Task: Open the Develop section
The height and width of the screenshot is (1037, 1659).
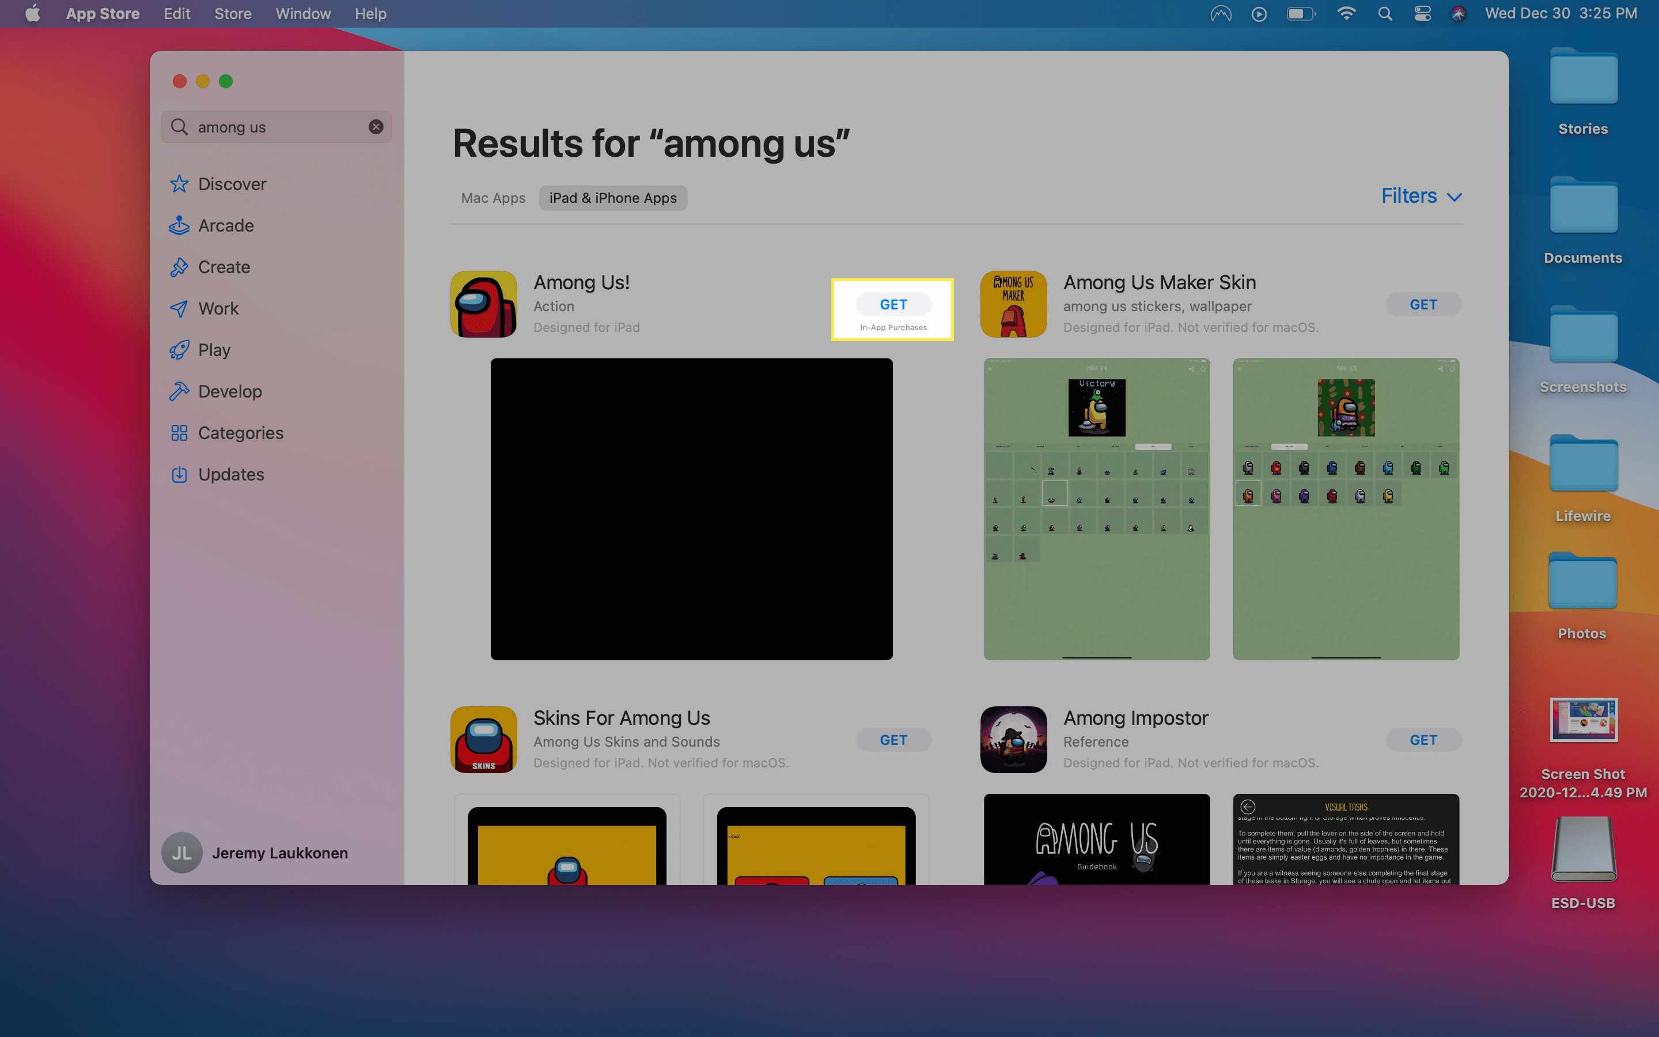Action: click(x=215, y=391)
